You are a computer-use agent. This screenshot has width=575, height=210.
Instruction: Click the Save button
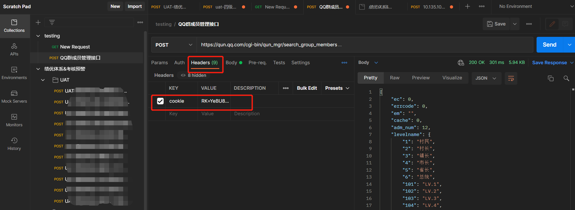[496, 24]
